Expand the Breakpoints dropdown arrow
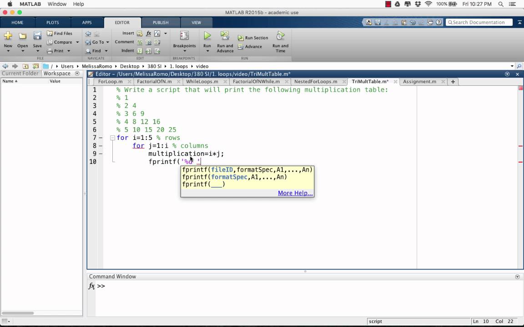 185,51
